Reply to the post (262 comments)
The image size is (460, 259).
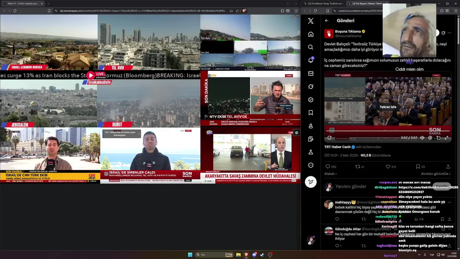[331, 167]
